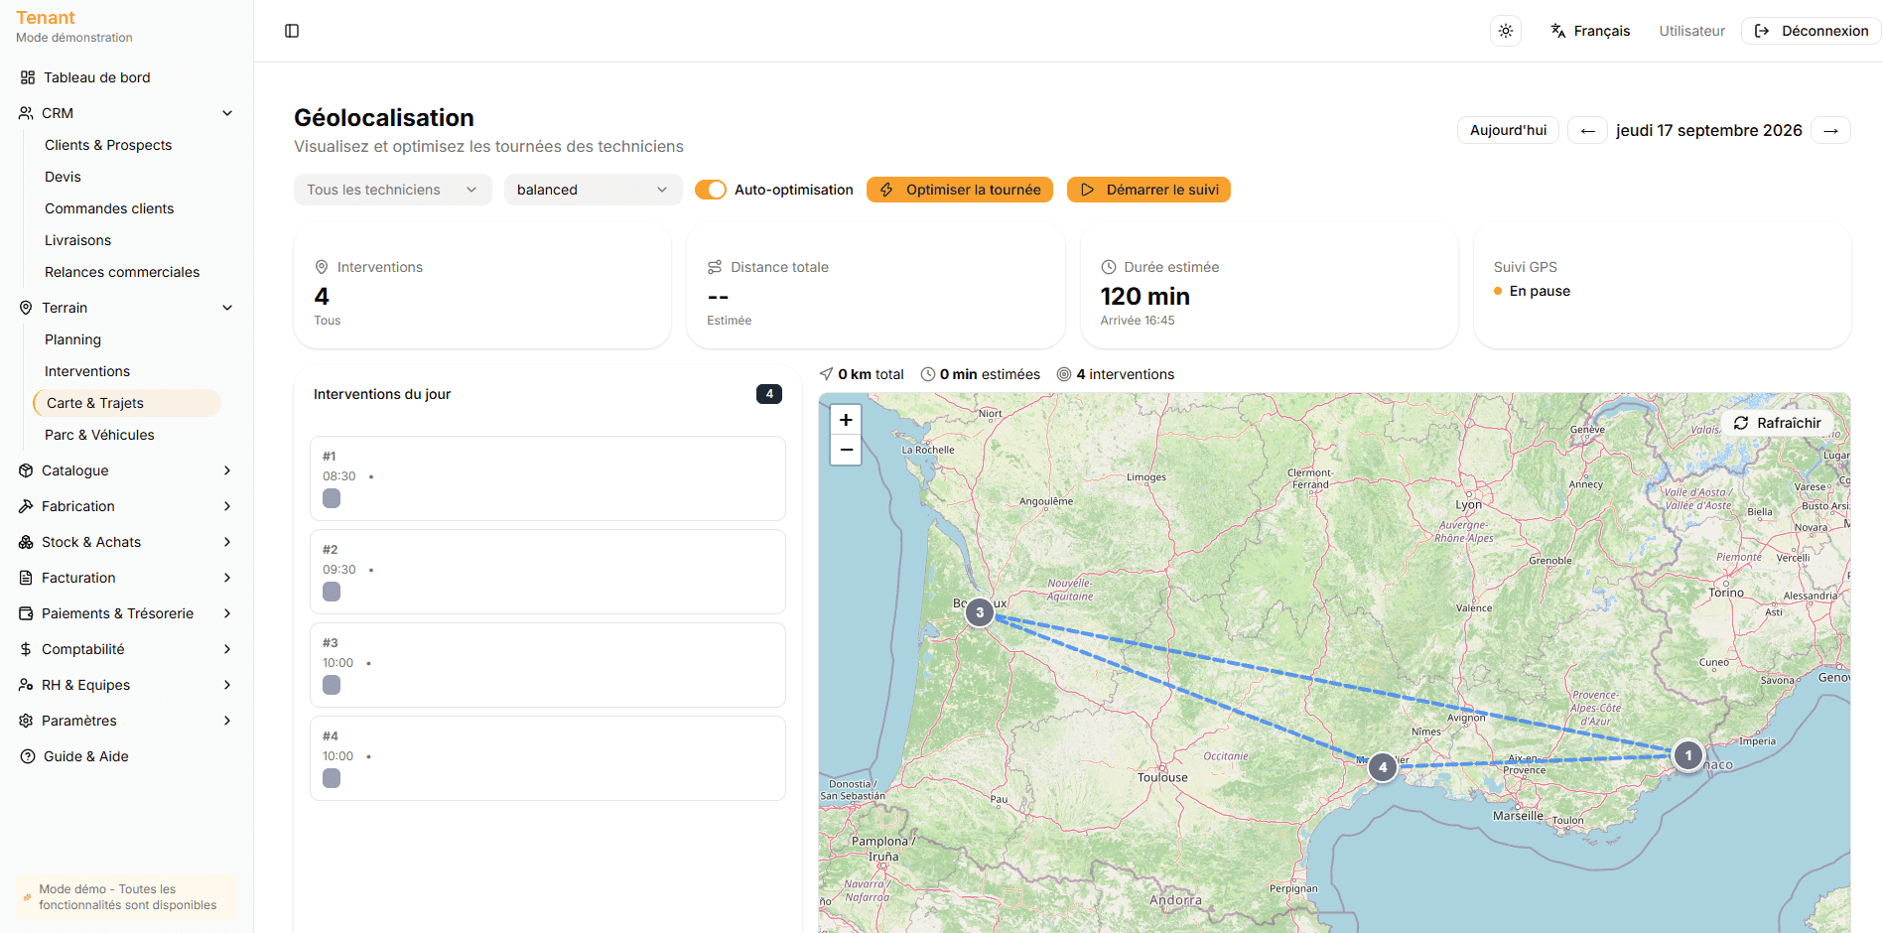Select intervention card #4
The height and width of the screenshot is (933, 1883).
(548, 758)
